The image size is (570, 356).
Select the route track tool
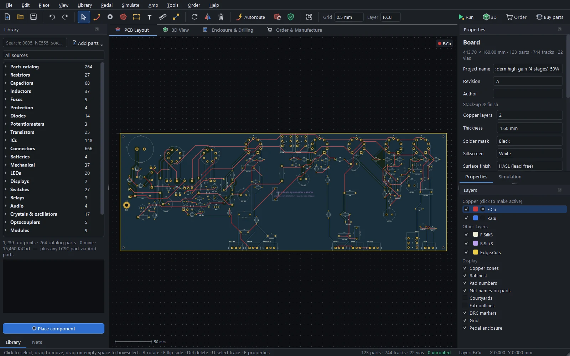(97, 17)
